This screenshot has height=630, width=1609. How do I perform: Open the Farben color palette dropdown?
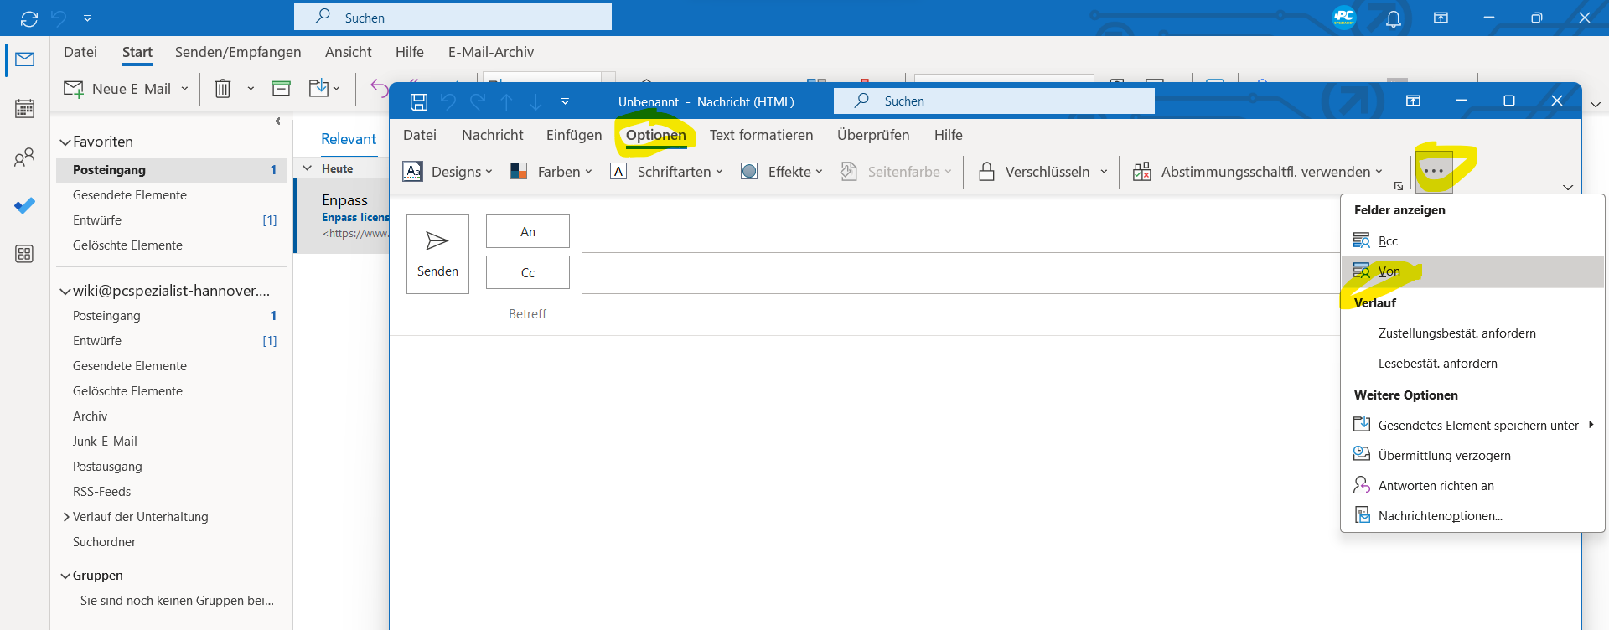pyautogui.click(x=552, y=172)
